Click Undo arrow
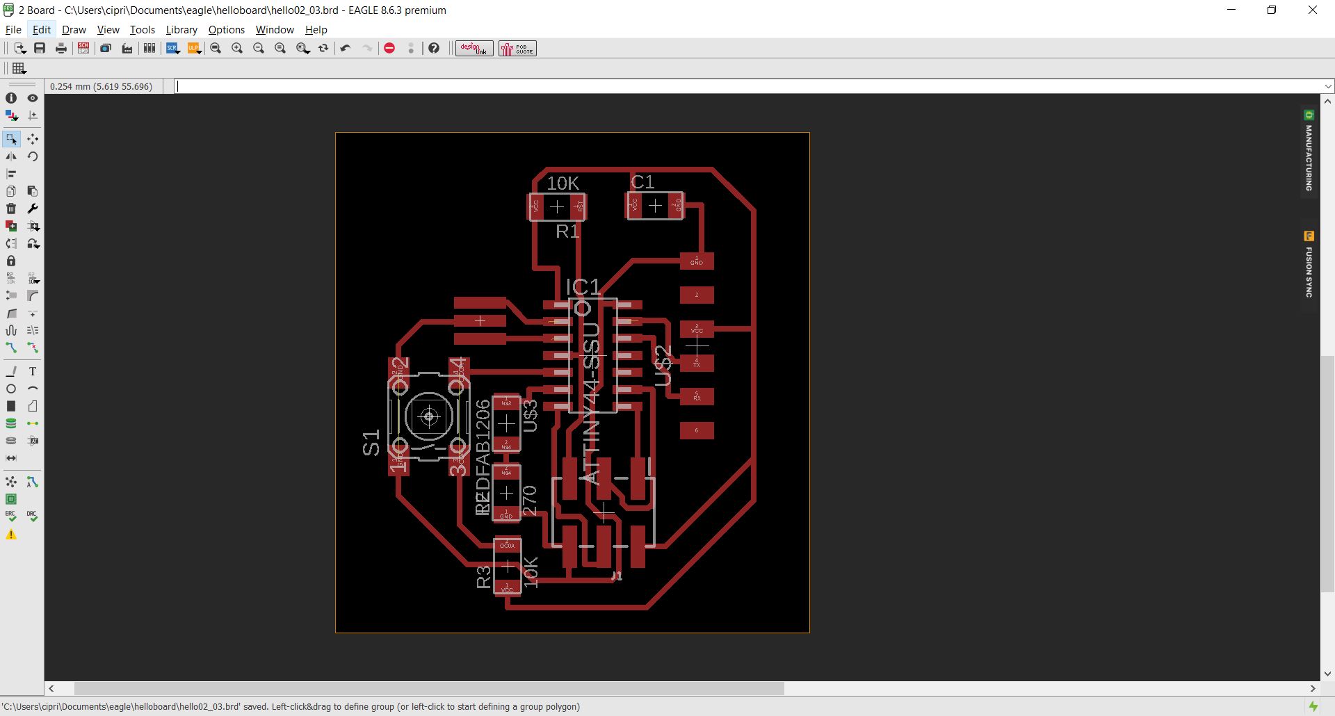The height and width of the screenshot is (716, 1335). pyautogui.click(x=346, y=48)
